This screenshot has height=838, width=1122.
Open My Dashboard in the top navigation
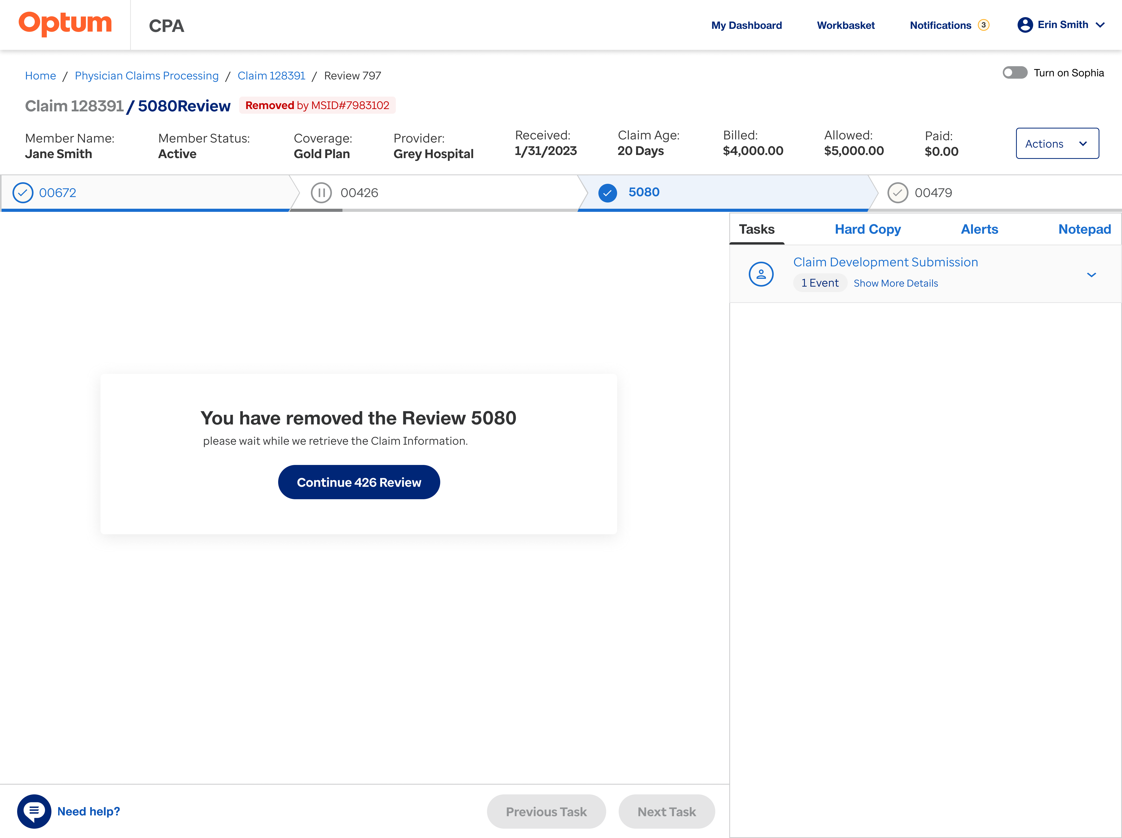pyautogui.click(x=746, y=25)
